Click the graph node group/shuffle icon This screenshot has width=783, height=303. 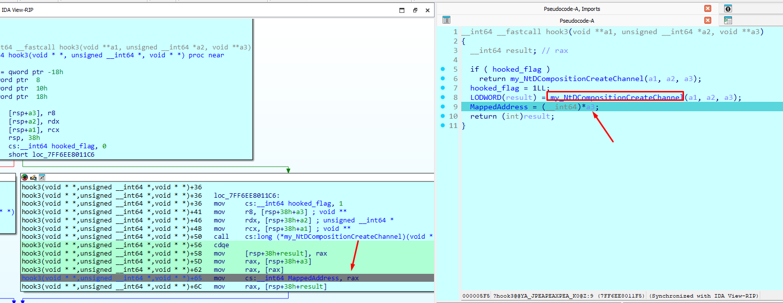click(42, 177)
